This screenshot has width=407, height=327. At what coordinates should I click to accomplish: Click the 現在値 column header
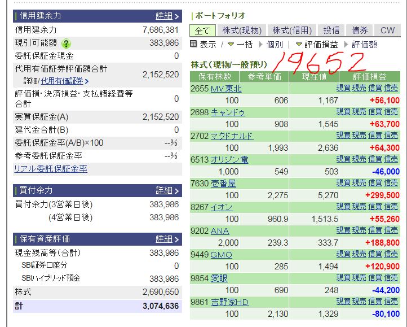314,76
